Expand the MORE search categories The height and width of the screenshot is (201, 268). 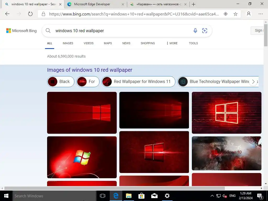pyautogui.click(x=172, y=43)
